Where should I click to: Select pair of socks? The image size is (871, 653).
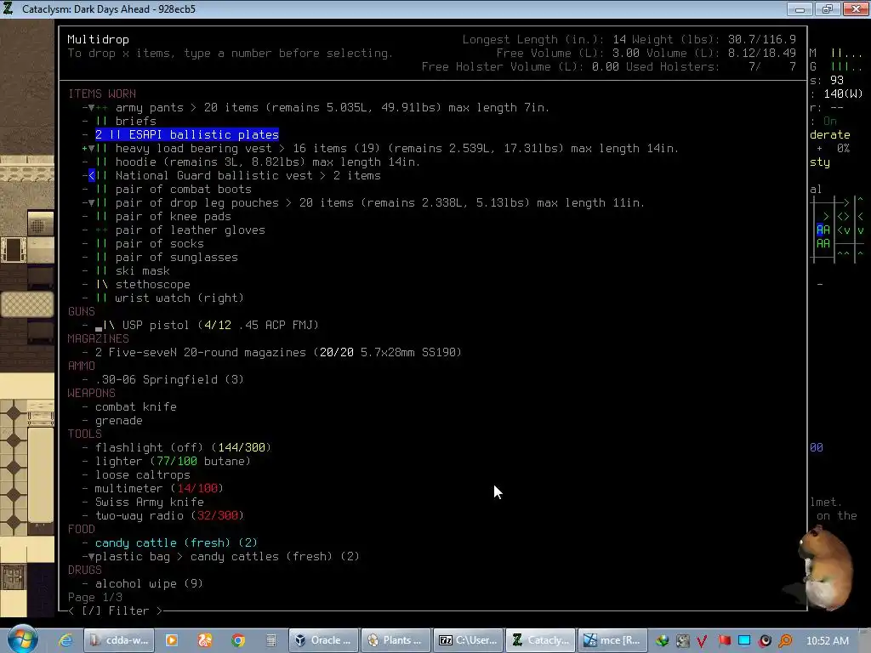pyautogui.click(x=159, y=244)
